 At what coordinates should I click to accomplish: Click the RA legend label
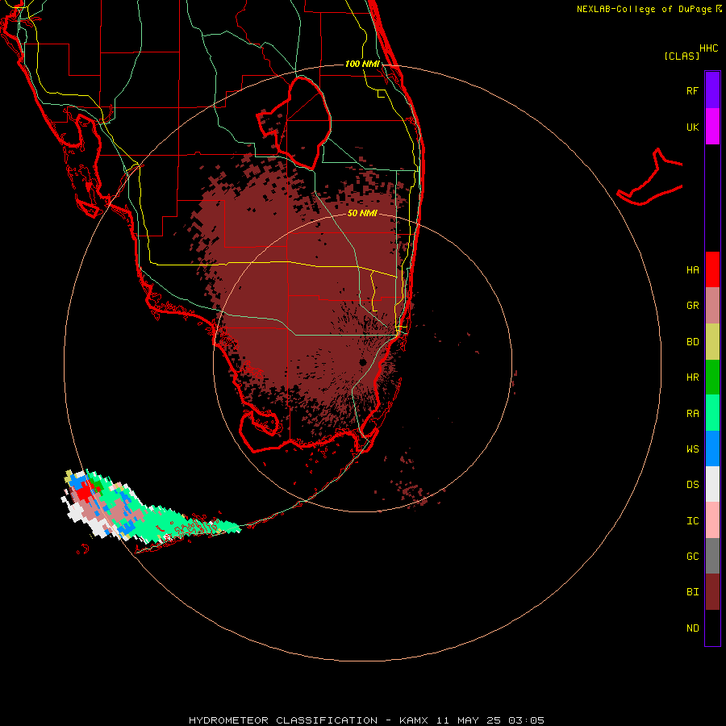coord(692,414)
